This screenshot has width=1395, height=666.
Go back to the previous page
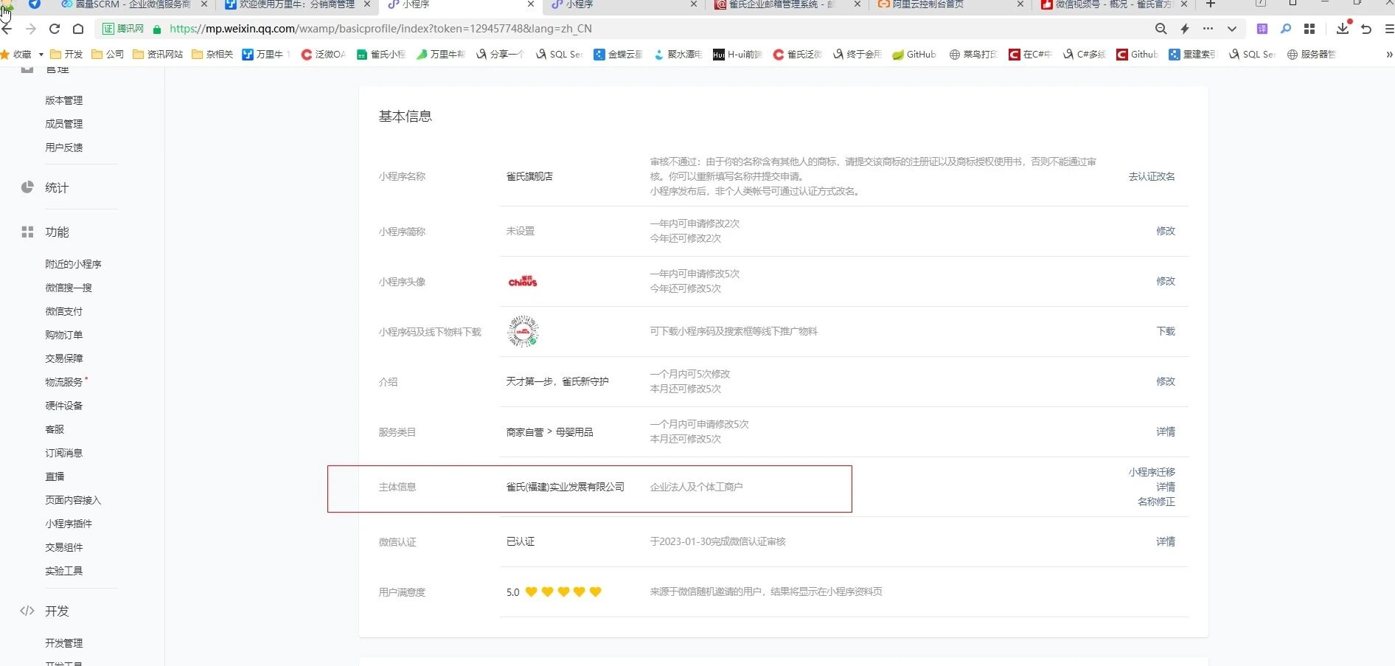pyautogui.click(x=7, y=29)
